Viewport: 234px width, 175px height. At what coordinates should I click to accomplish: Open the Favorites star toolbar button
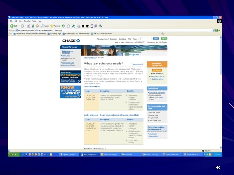[55, 26]
